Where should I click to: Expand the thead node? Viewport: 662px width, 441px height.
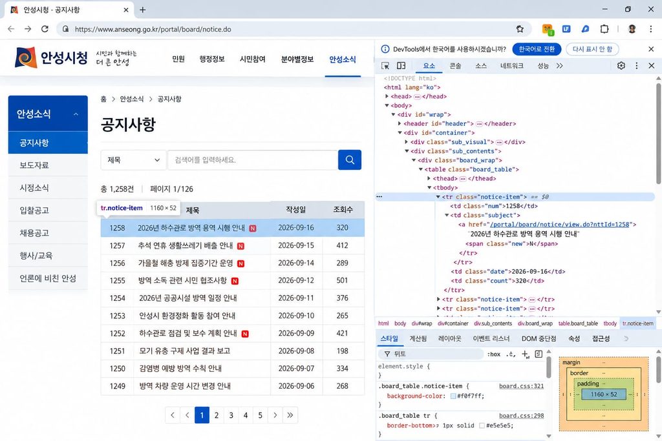[429, 178]
